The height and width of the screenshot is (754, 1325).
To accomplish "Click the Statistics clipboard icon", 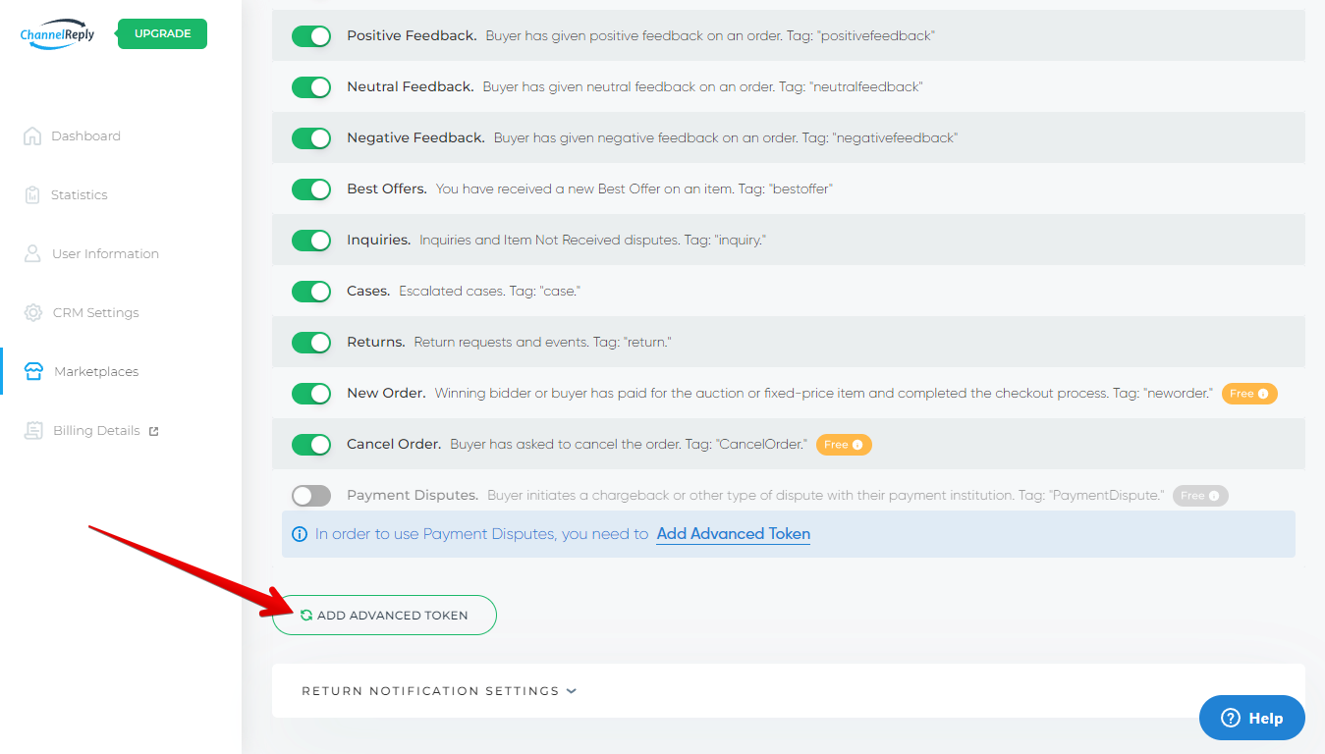I will (x=32, y=194).
